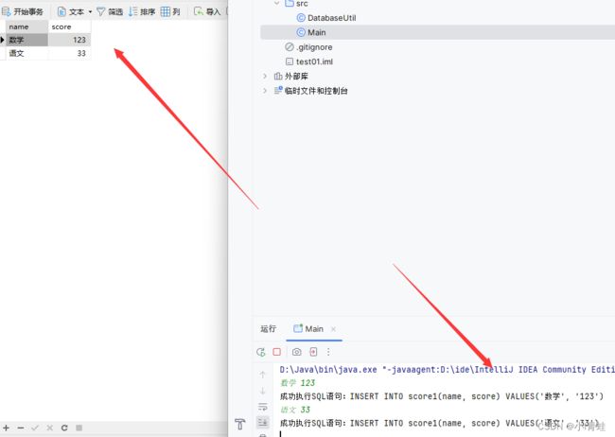Expand the 外部库 tree node

pyautogui.click(x=265, y=76)
